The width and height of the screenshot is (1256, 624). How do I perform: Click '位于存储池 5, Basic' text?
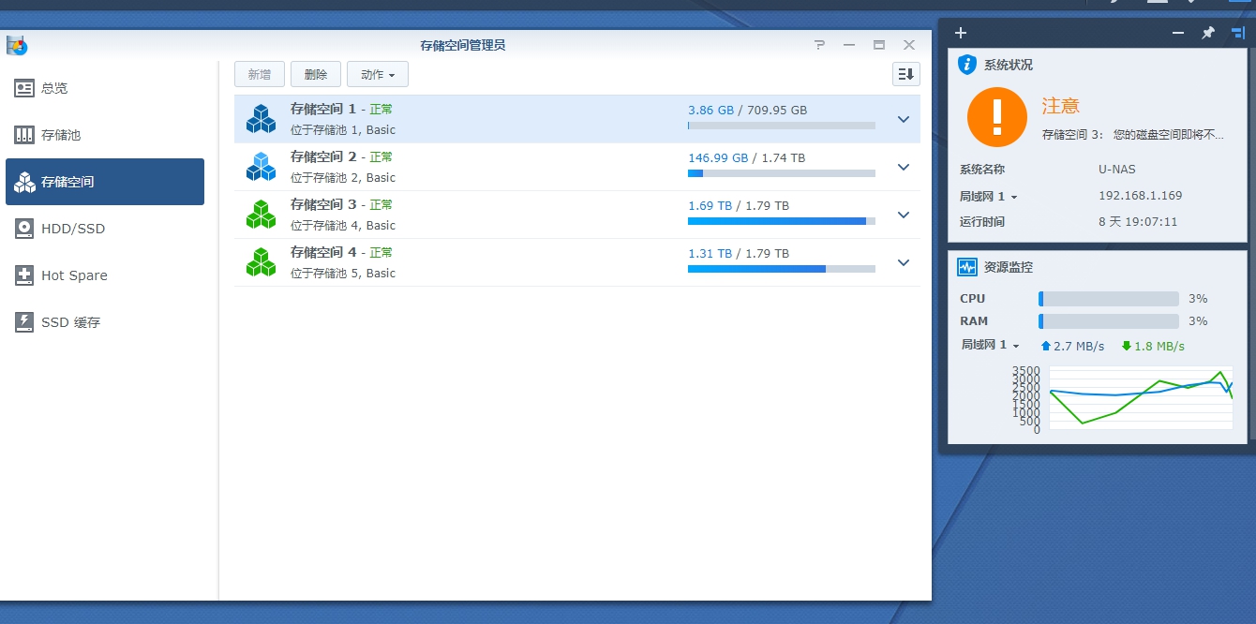pos(343,274)
